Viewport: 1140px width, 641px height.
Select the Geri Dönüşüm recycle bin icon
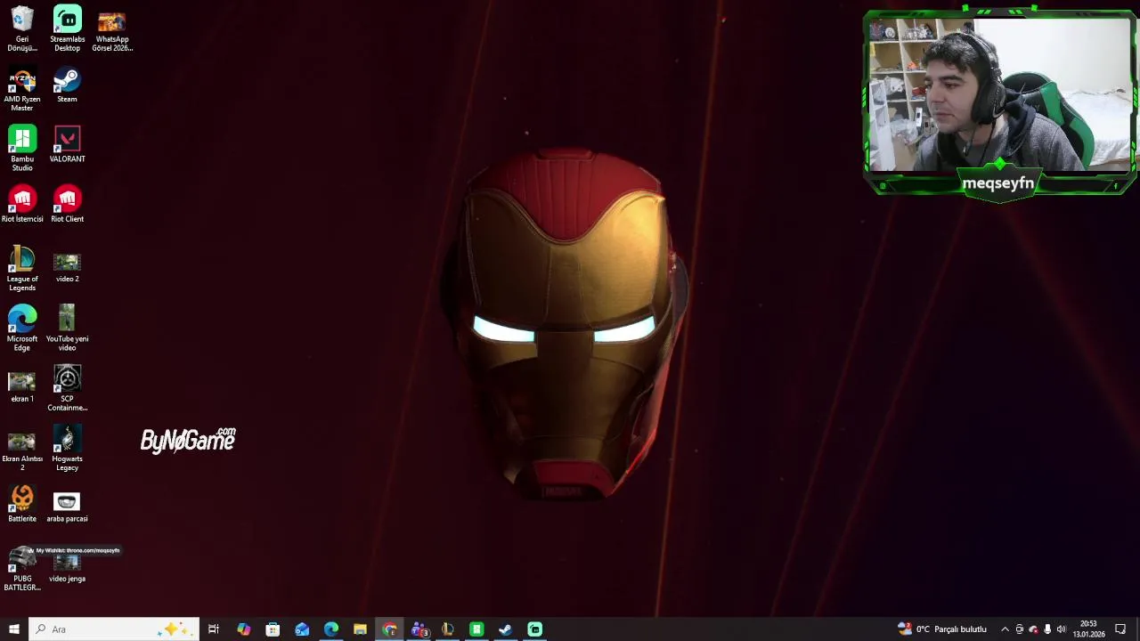[22, 28]
